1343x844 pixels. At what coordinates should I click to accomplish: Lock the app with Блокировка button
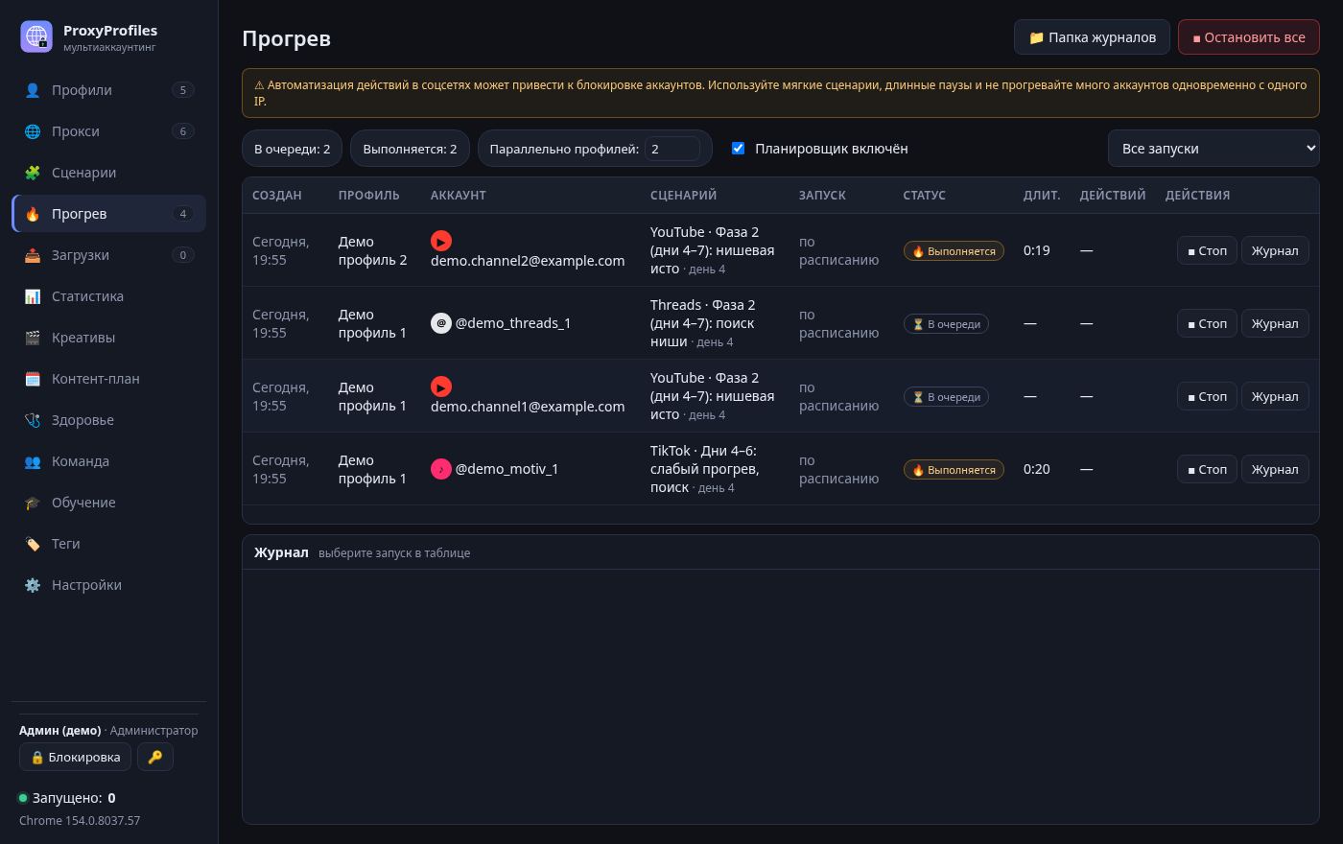75,757
